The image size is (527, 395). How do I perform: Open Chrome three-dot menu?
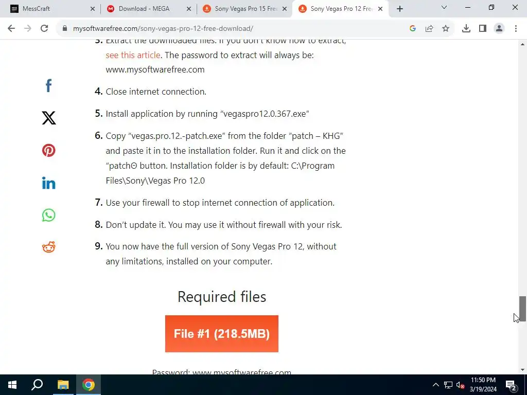coord(516,29)
